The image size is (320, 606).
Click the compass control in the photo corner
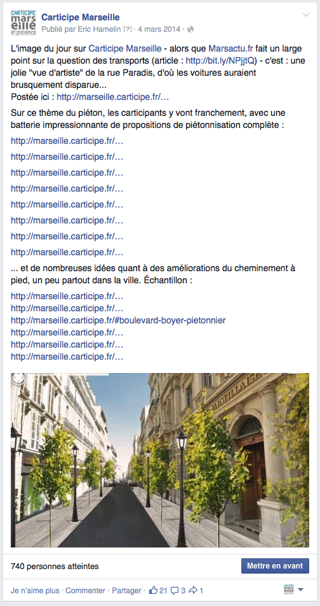coord(18,379)
